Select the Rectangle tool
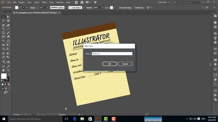 pyautogui.click(x=3, y=33)
